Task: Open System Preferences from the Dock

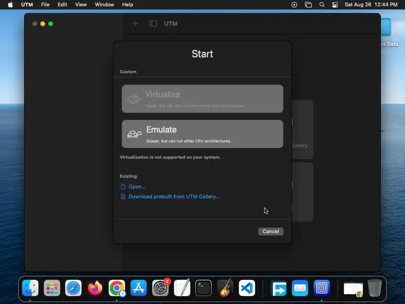Action: click(160, 288)
